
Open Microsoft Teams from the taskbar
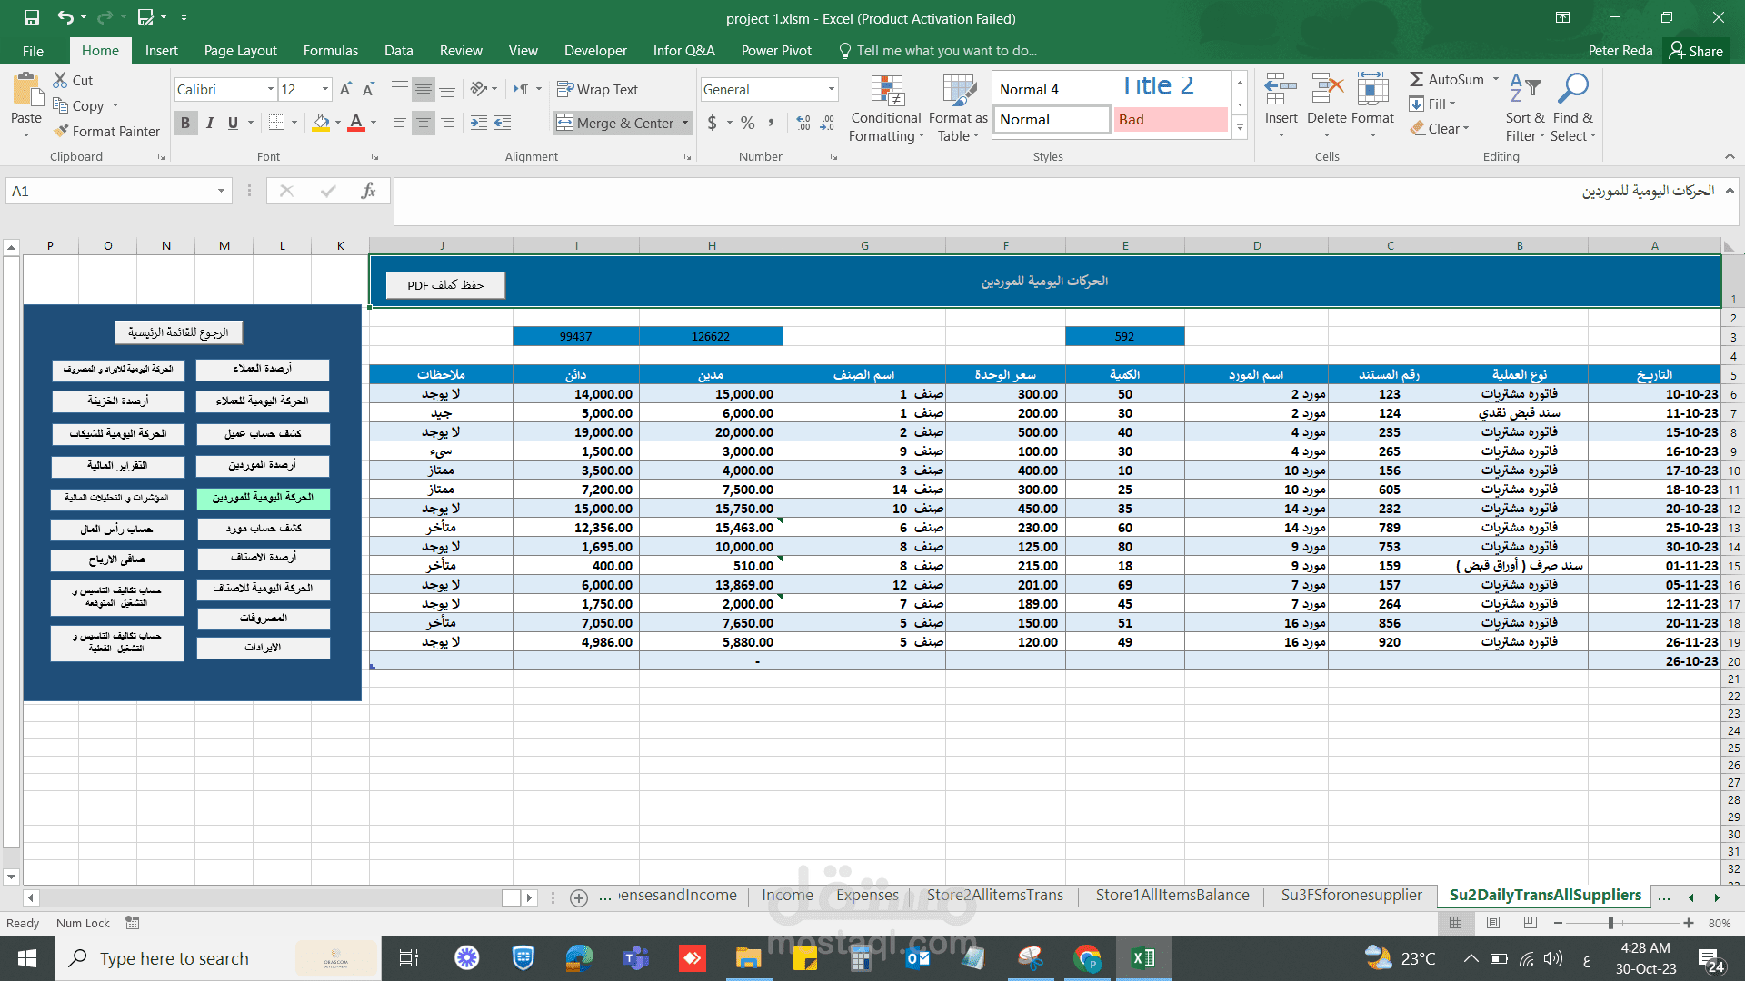(x=635, y=958)
